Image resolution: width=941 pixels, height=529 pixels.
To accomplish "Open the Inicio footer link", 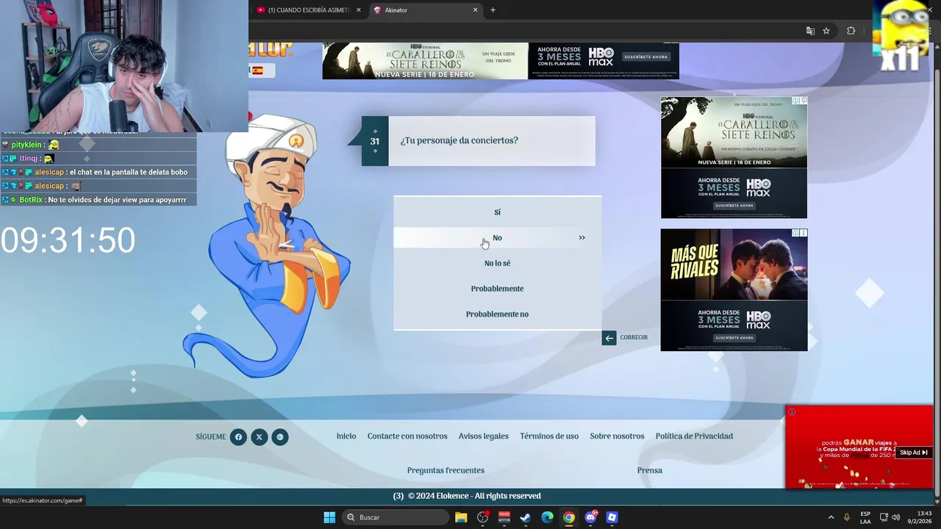I will tap(346, 436).
